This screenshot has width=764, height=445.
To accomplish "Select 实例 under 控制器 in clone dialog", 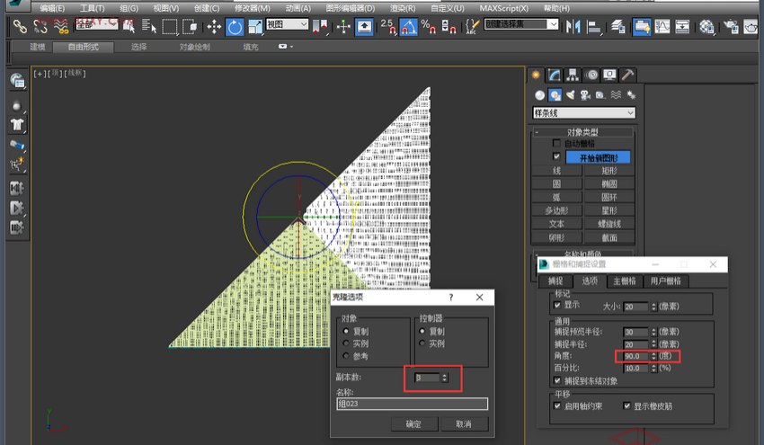I will [422, 343].
